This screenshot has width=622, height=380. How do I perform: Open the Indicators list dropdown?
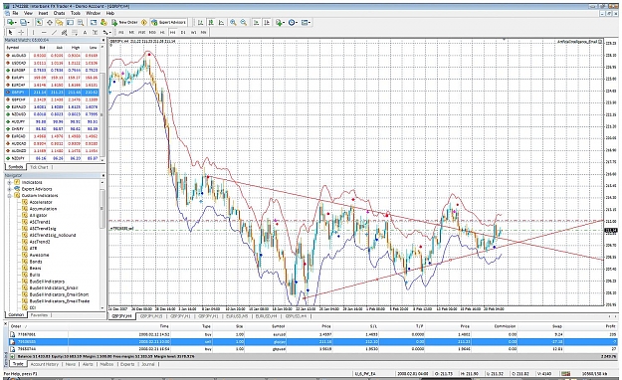click(x=280, y=23)
